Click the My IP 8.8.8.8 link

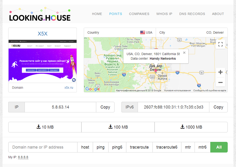point(23,157)
